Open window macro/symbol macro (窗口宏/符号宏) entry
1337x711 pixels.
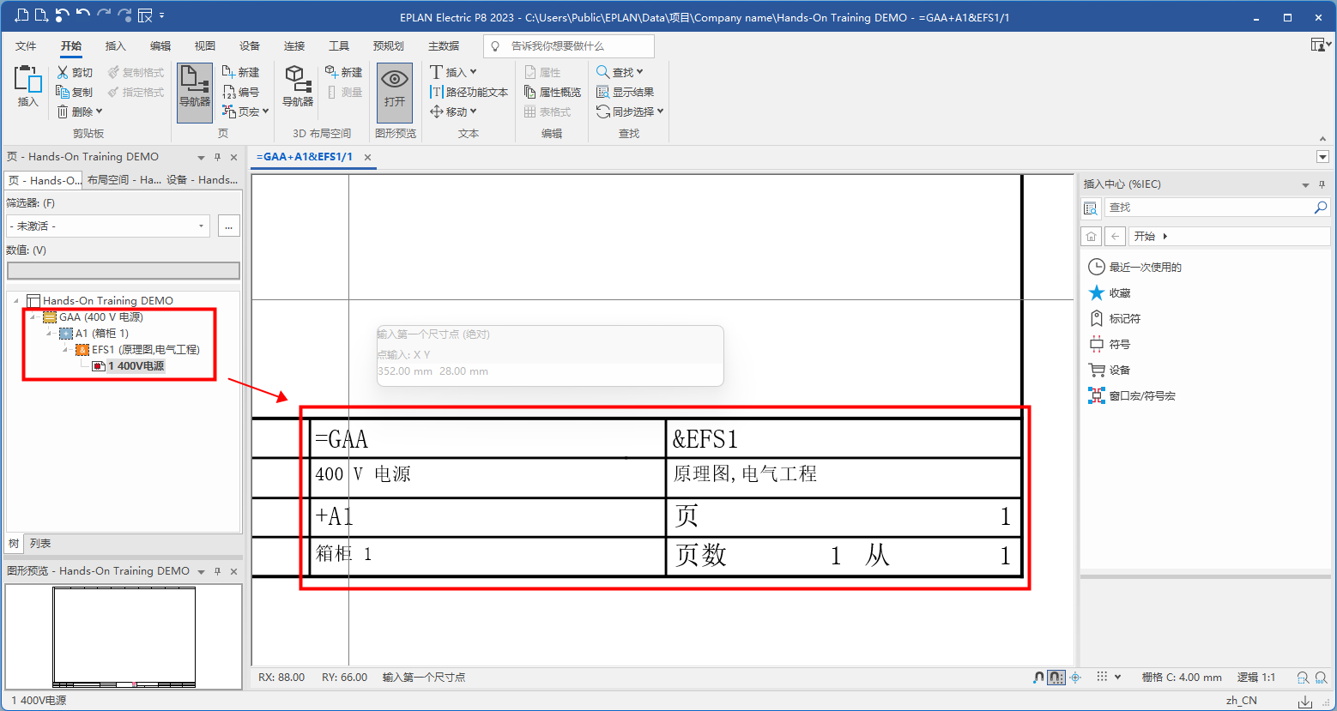[x=1141, y=396]
